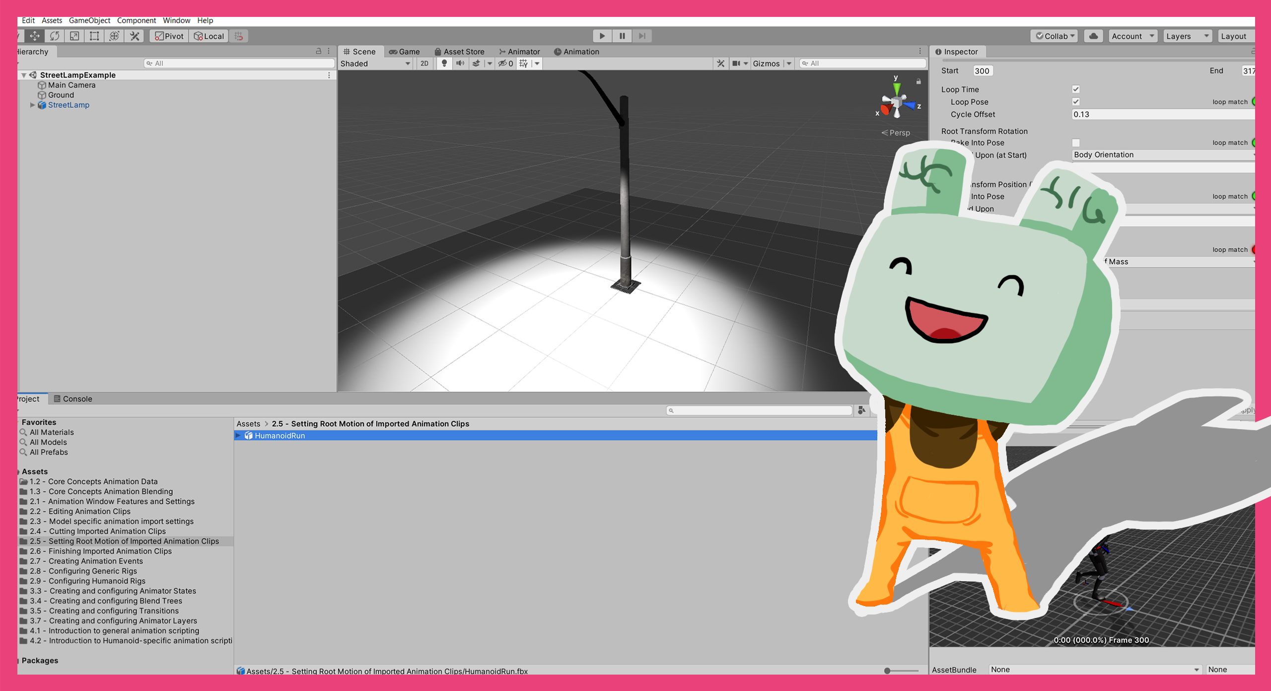Open the Shaded draw mode dropdown

tap(375, 64)
